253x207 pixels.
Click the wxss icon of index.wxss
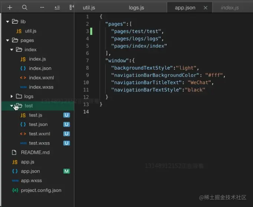tap(23, 87)
